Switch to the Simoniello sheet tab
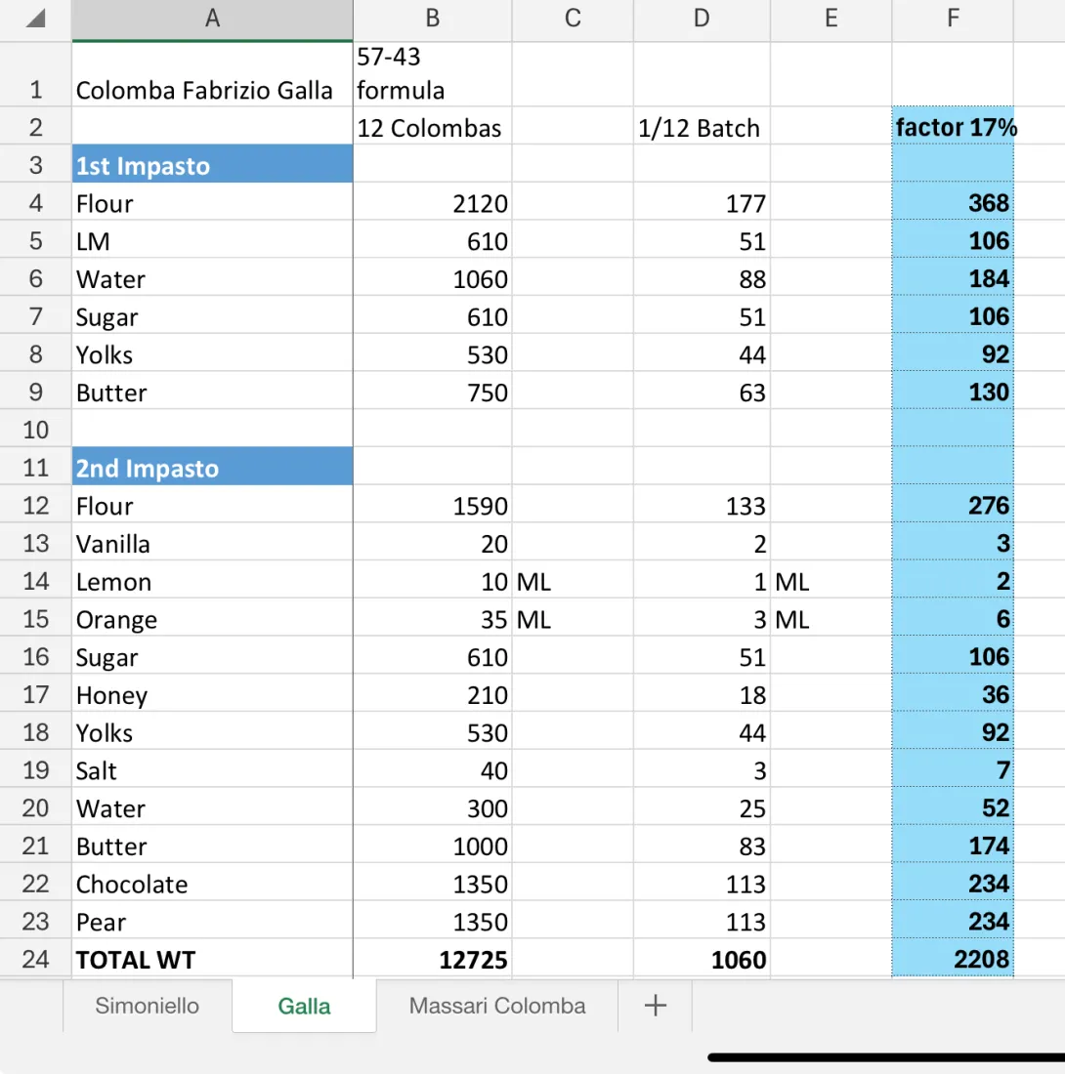 point(147,1006)
